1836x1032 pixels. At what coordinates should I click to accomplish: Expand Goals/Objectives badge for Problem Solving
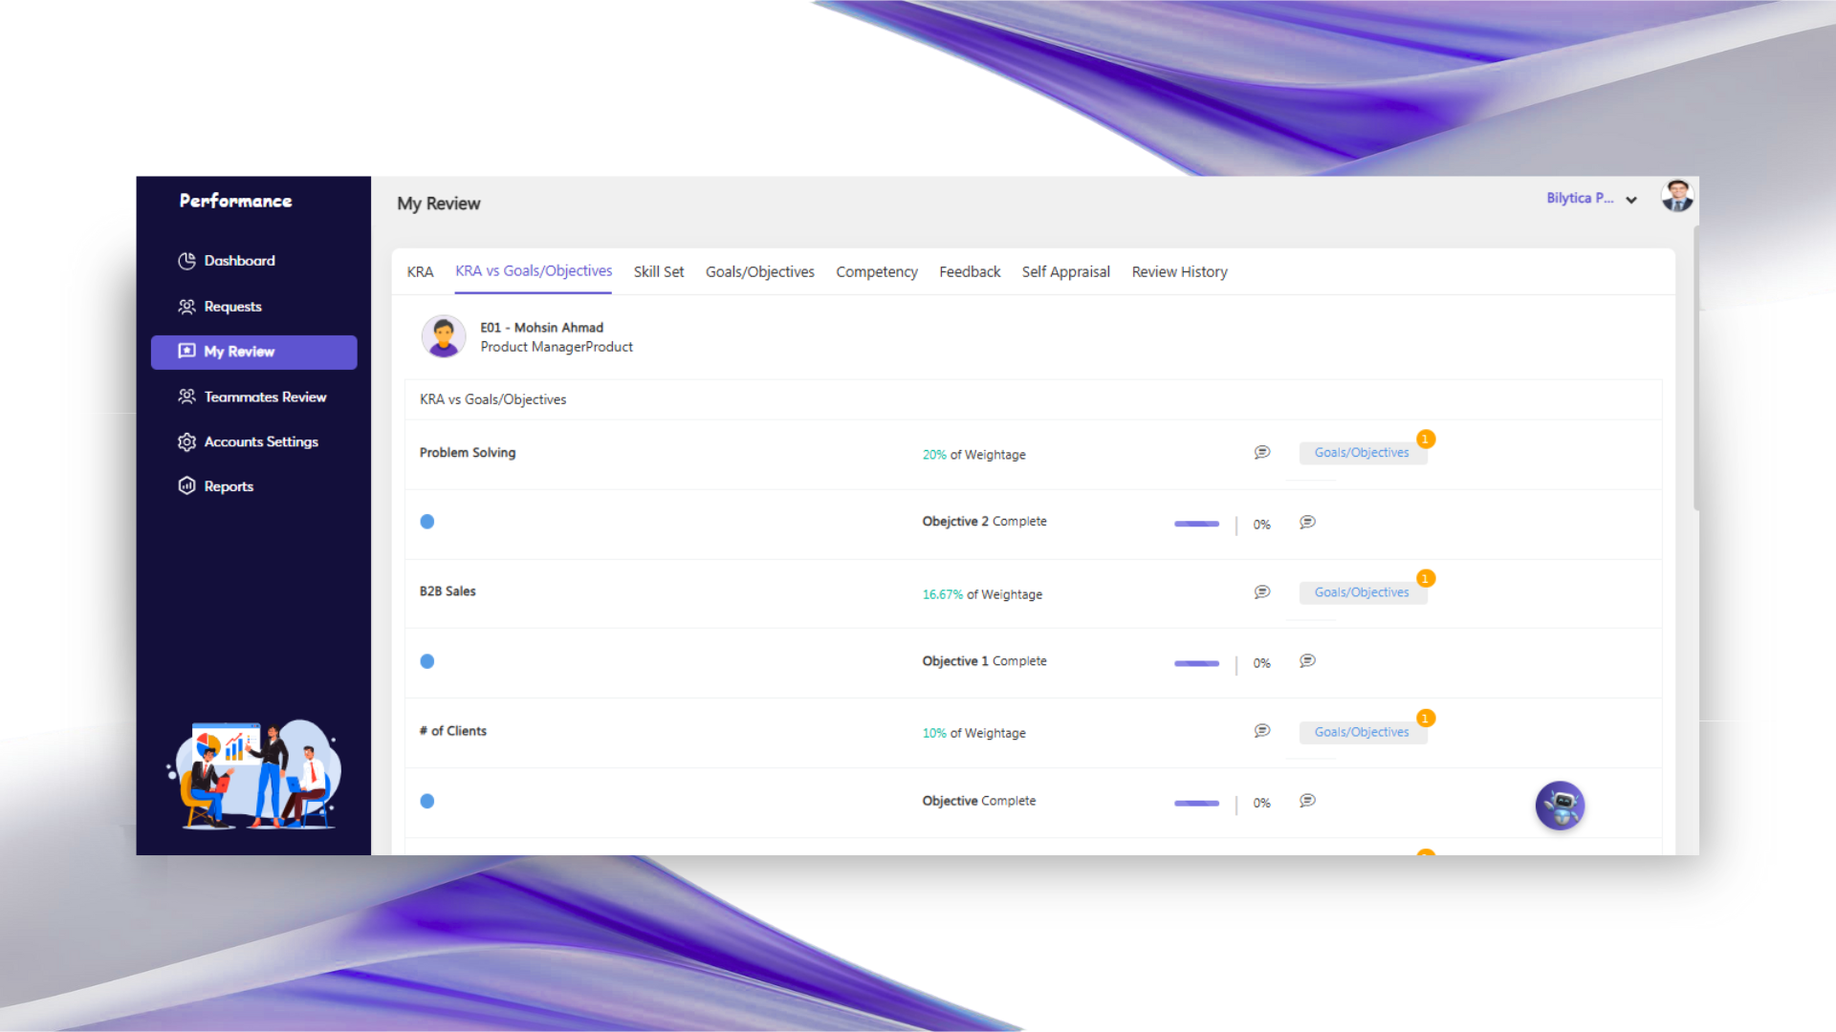[x=1362, y=453]
